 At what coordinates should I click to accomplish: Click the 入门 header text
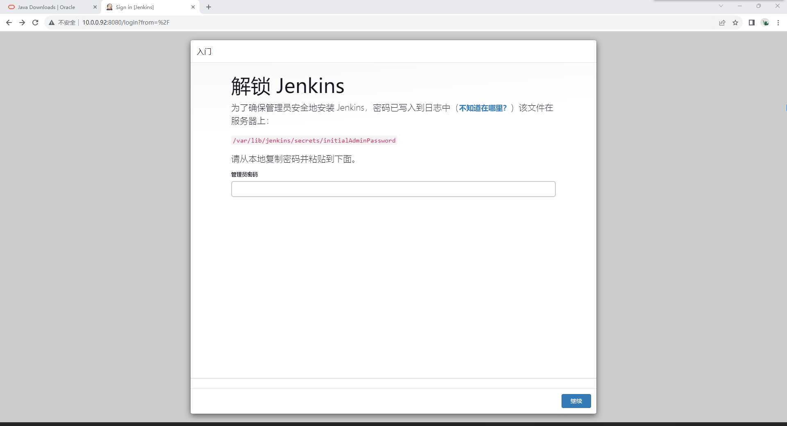tap(204, 52)
